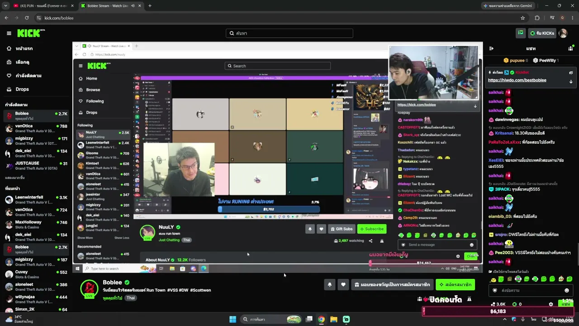The width and height of the screenshot is (579, 326).
Task: Open recommended channel MaxHolloway
Action: [36, 224]
